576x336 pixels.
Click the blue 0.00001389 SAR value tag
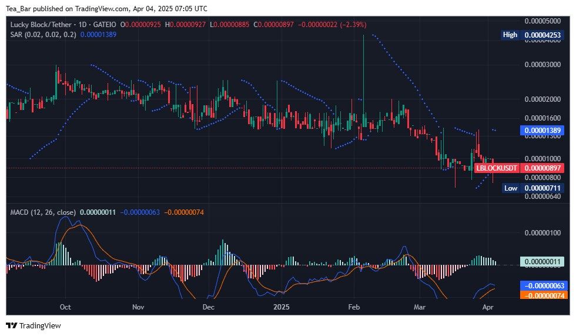tap(542, 130)
